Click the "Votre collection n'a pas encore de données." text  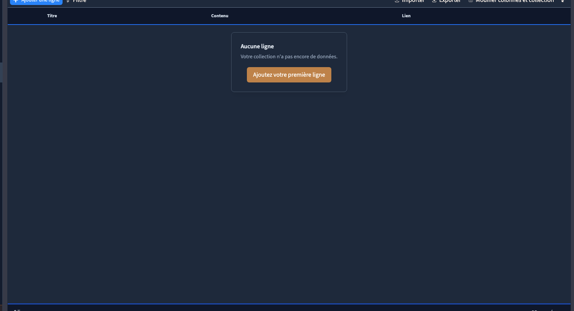tap(289, 56)
